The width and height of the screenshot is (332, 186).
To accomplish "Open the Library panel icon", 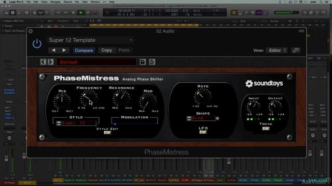I will (x=6, y=12).
